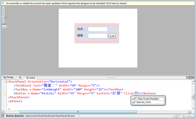Click the reload designer notification bar

98,3
